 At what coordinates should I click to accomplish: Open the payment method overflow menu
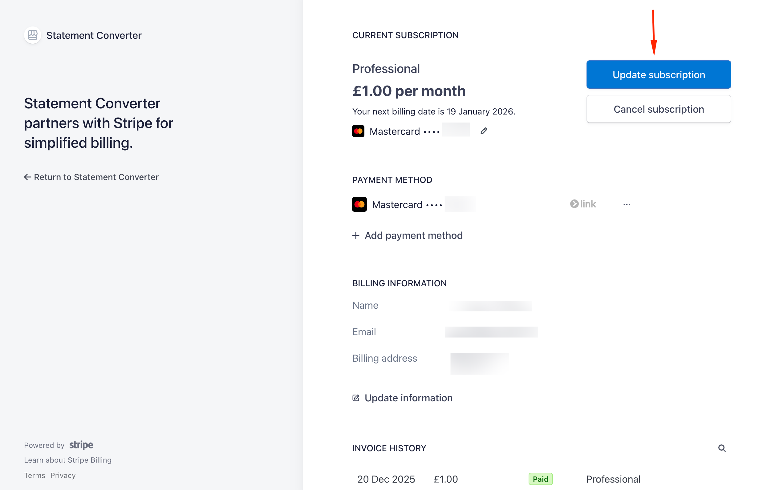click(x=626, y=204)
